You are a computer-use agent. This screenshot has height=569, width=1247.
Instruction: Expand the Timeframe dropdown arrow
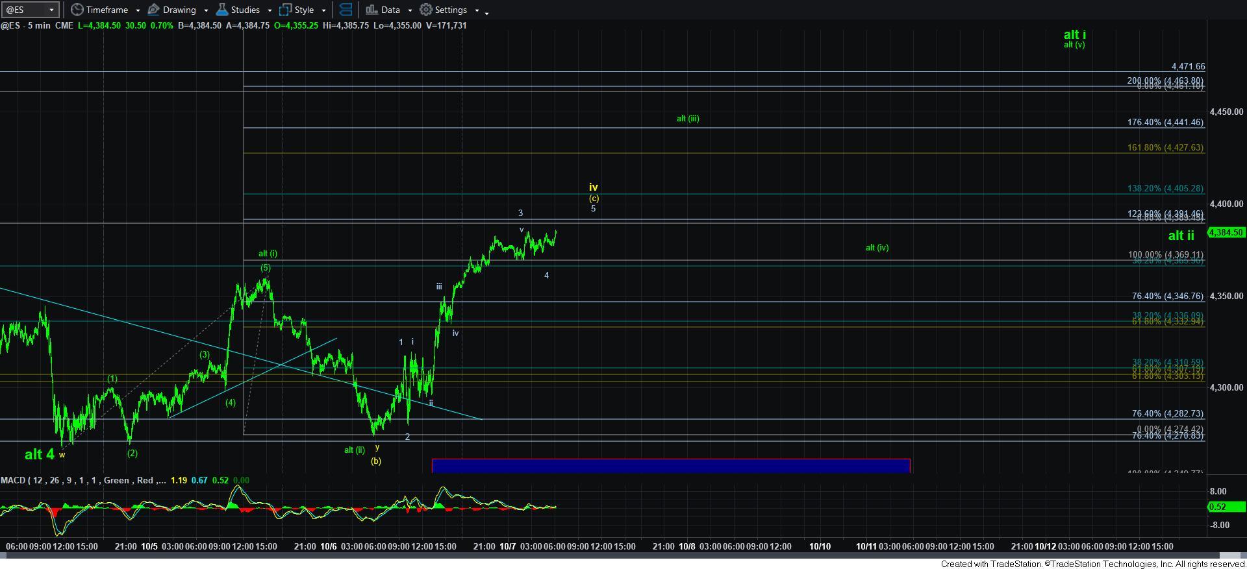click(136, 10)
